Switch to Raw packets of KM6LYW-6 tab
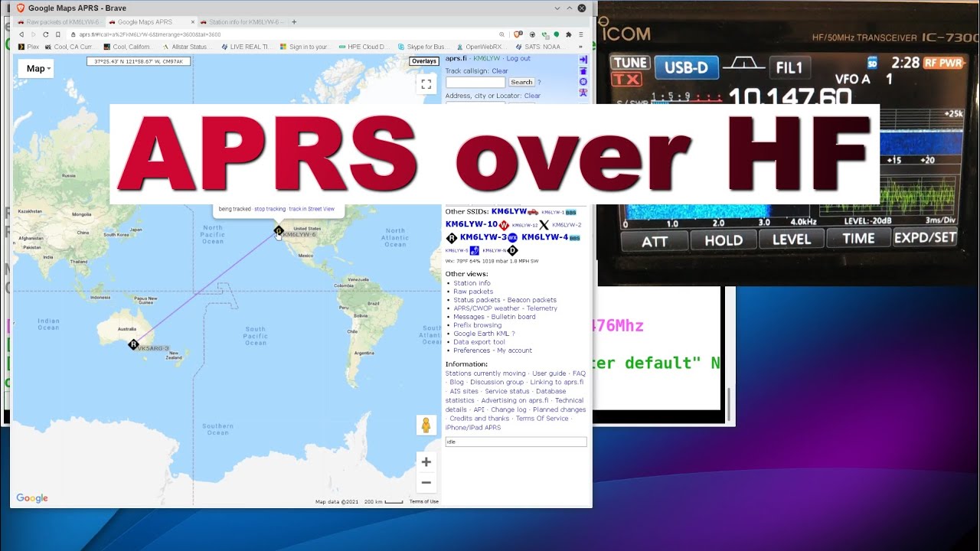This screenshot has height=551, width=980. [x=58, y=22]
